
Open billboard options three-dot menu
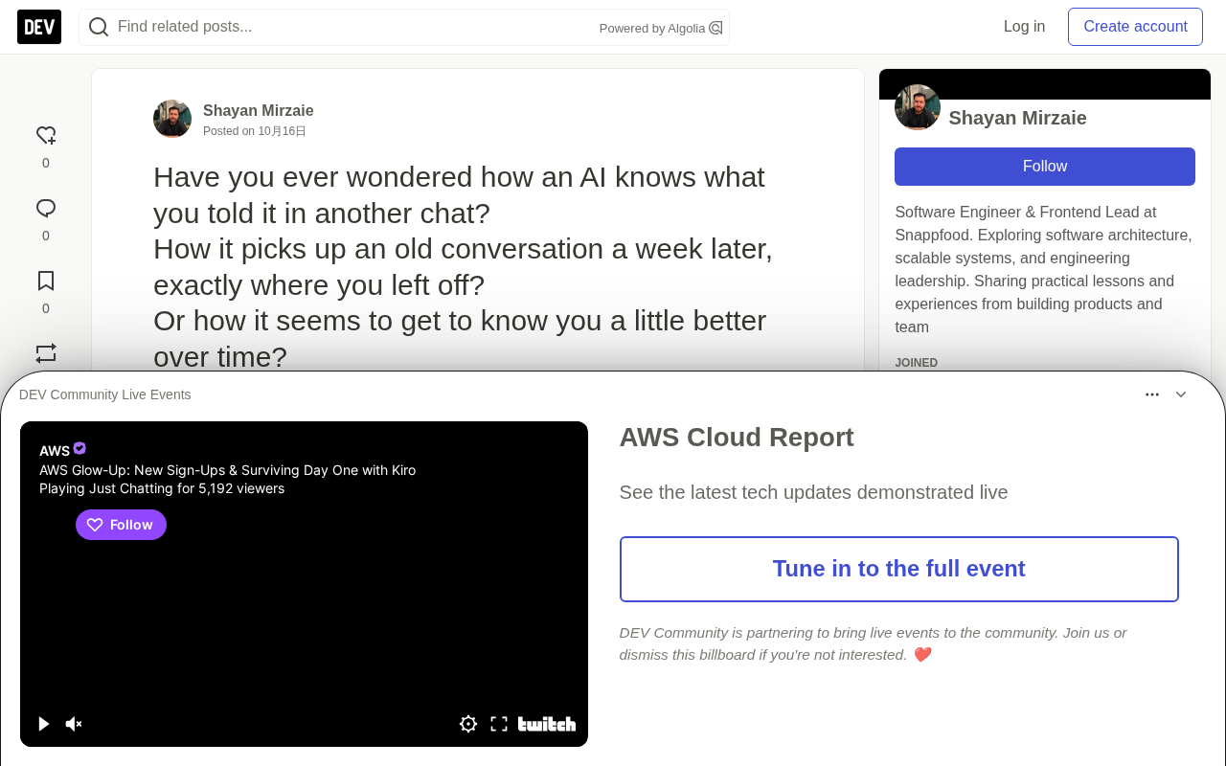1152,394
